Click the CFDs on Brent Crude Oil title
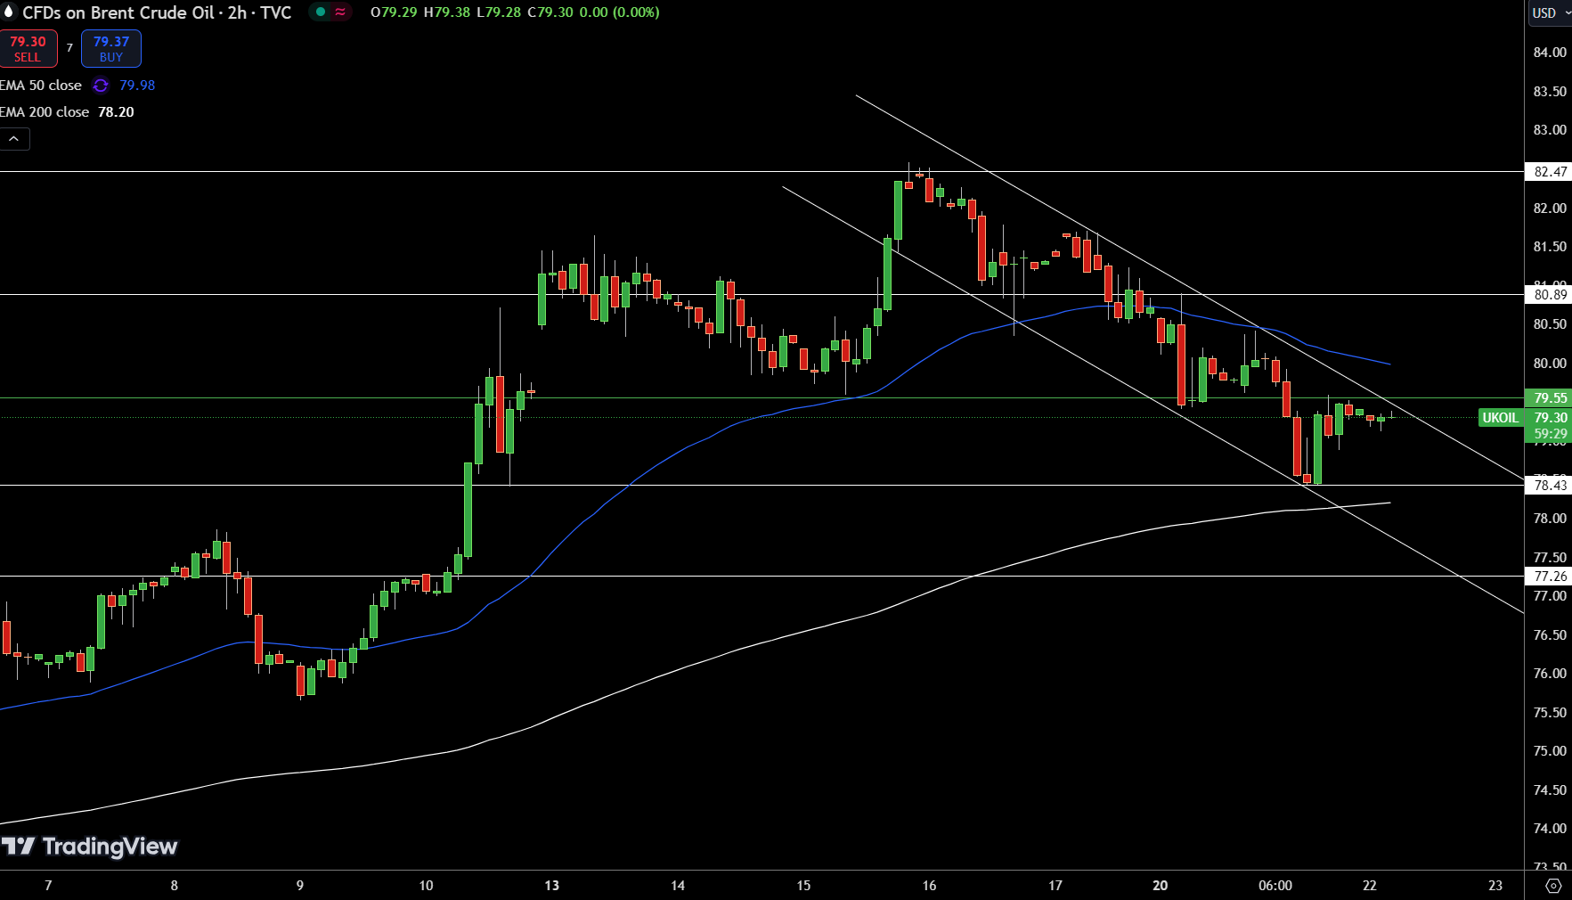This screenshot has width=1572, height=900. 157,12
